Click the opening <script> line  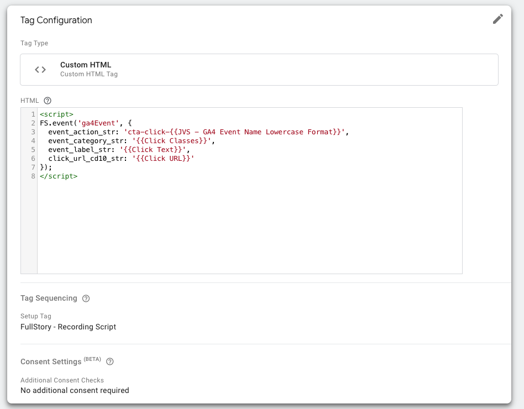click(x=56, y=114)
